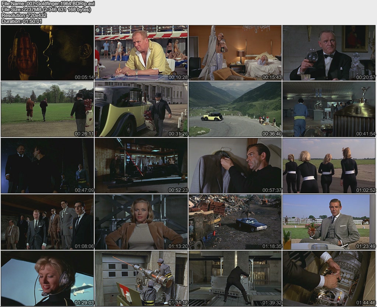Click the group of suited men thumbnail at 01:08:06
377x307 pixels.
coord(47,222)
